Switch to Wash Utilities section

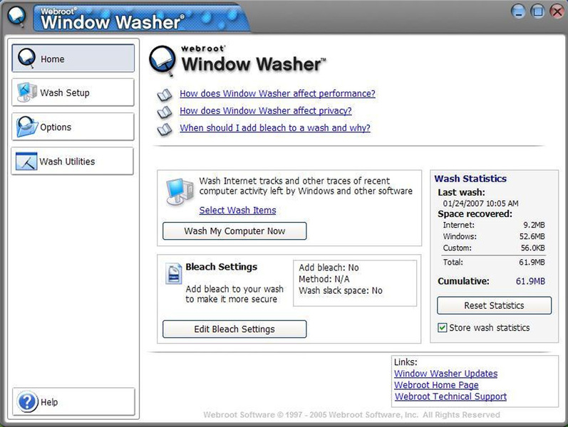(x=73, y=161)
